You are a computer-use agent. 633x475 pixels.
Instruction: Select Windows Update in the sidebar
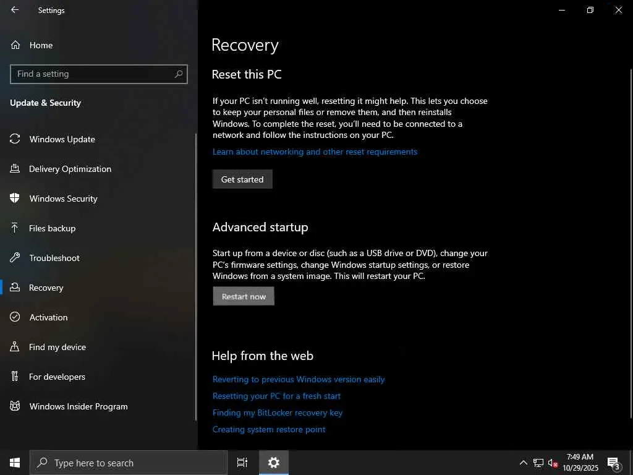pos(62,139)
